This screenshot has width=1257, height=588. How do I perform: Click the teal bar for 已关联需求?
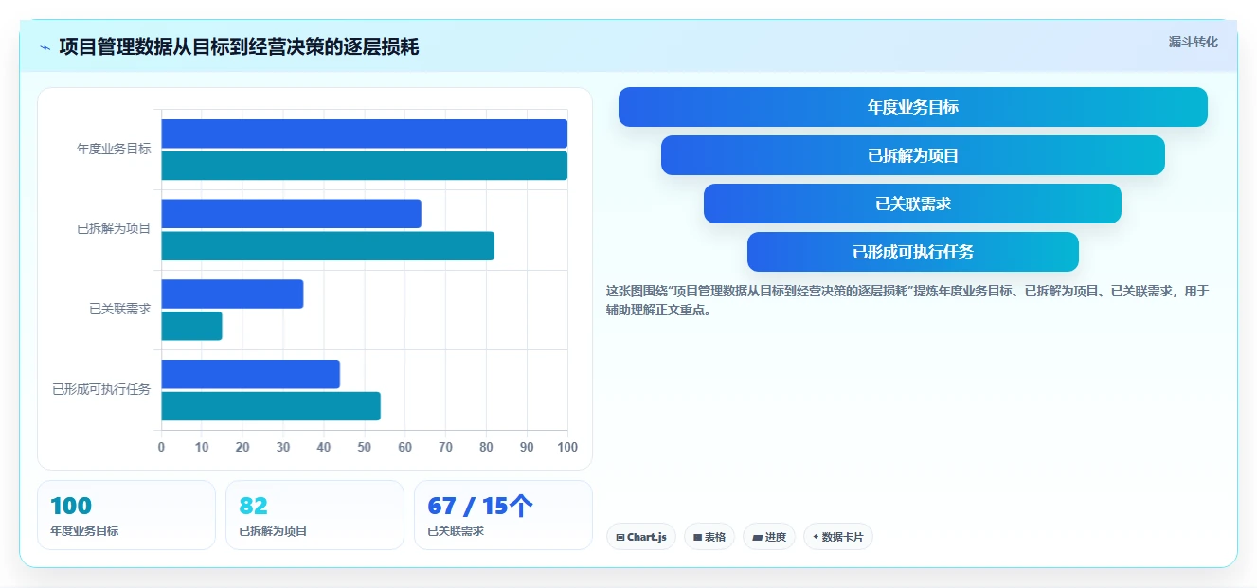[192, 326]
